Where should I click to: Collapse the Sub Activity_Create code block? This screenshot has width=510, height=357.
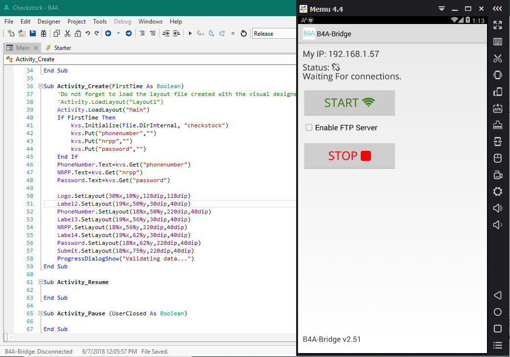click(41, 86)
